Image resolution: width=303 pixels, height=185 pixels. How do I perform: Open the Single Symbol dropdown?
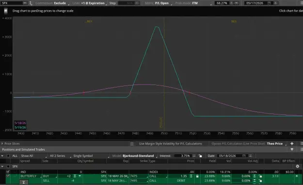pos(91,156)
